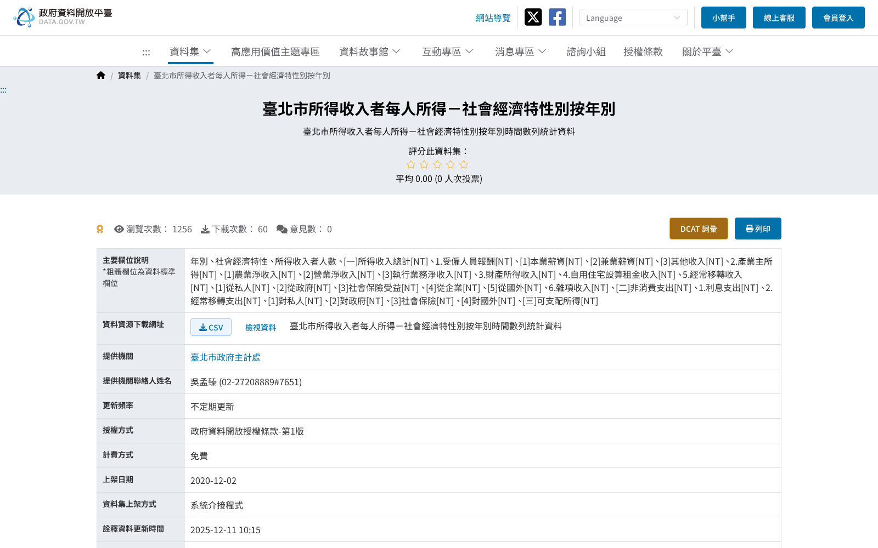
Task: Expand the 關於平臺 menu
Action: pyautogui.click(x=708, y=52)
